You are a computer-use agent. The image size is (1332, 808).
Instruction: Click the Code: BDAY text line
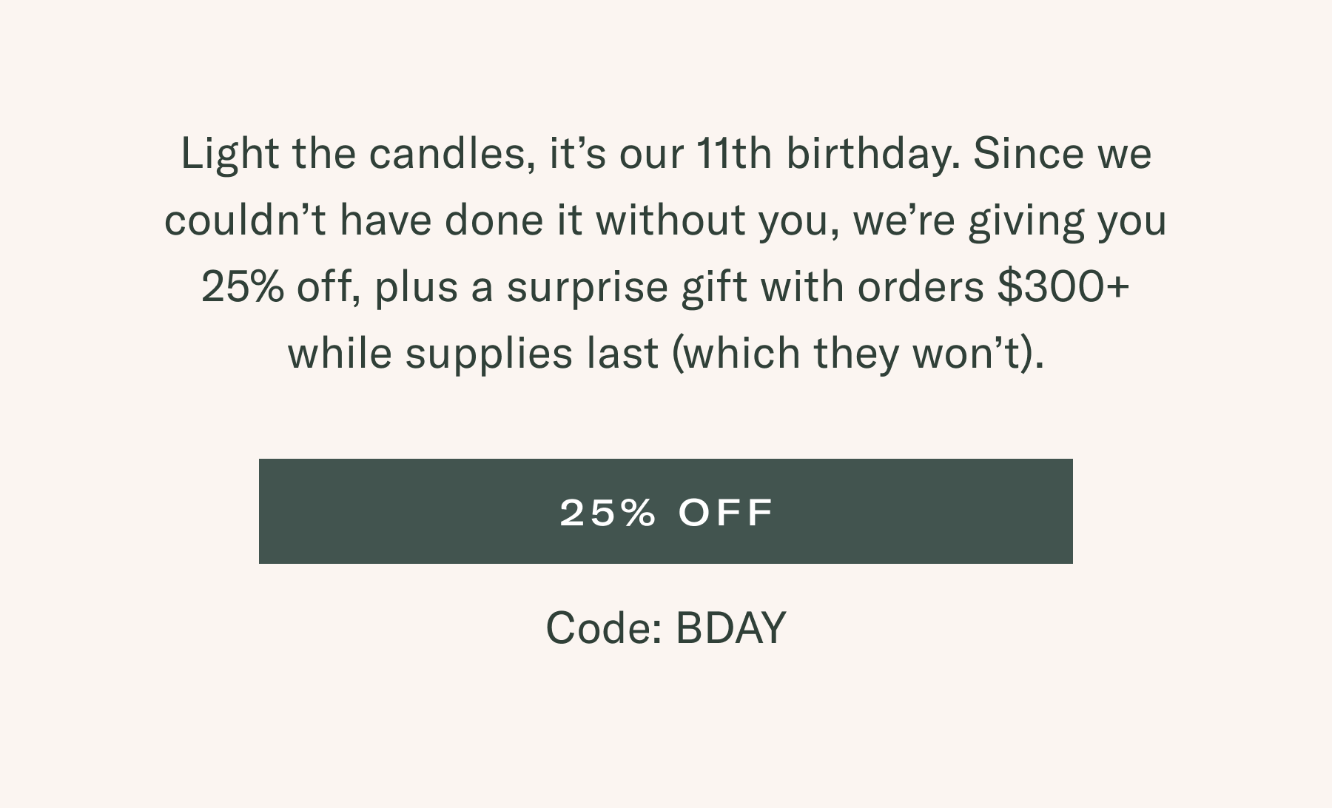[665, 628]
